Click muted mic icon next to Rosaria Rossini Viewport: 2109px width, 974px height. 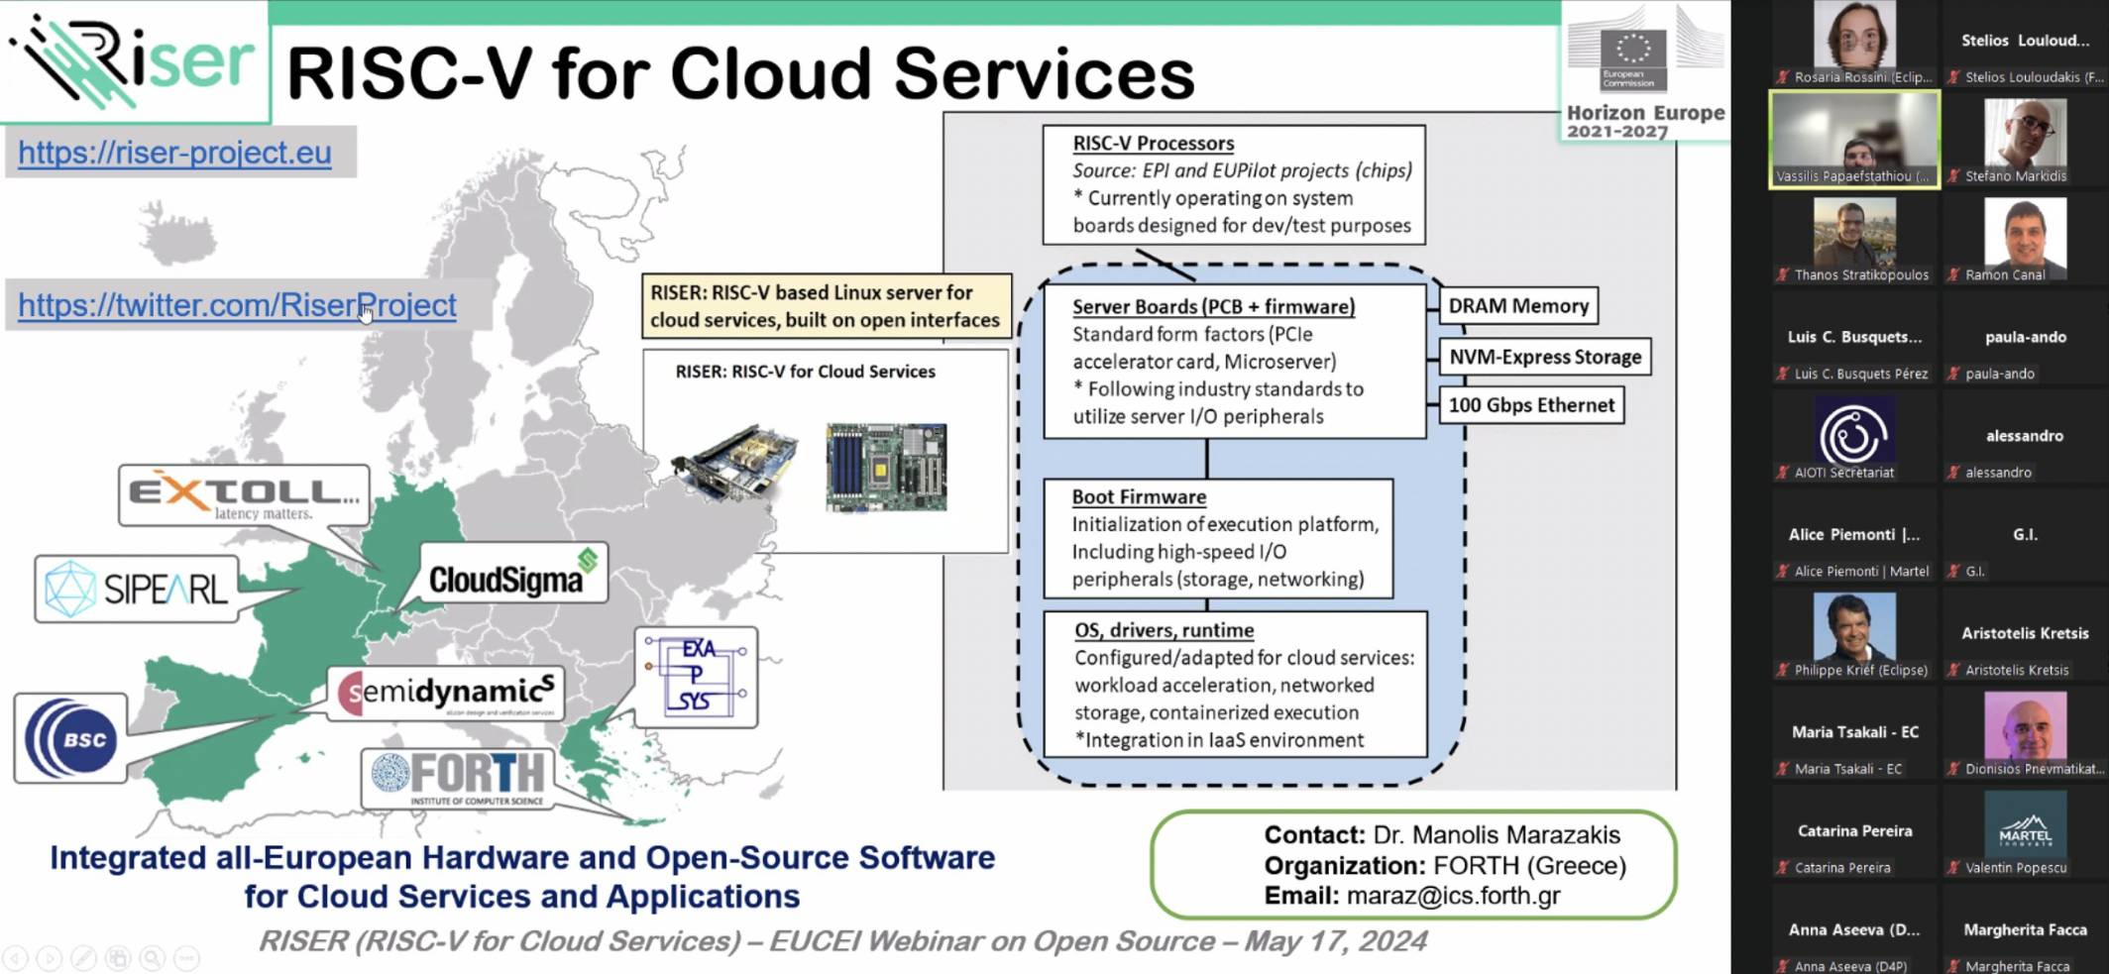click(x=1784, y=77)
